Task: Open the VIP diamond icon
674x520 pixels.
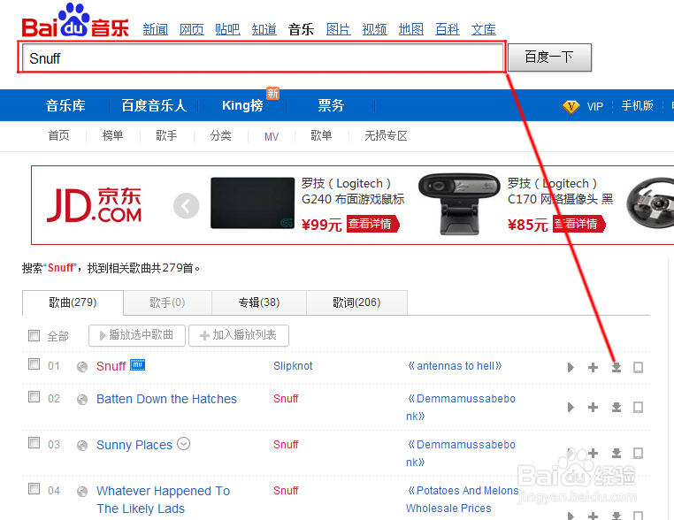Action: (571, 106)
